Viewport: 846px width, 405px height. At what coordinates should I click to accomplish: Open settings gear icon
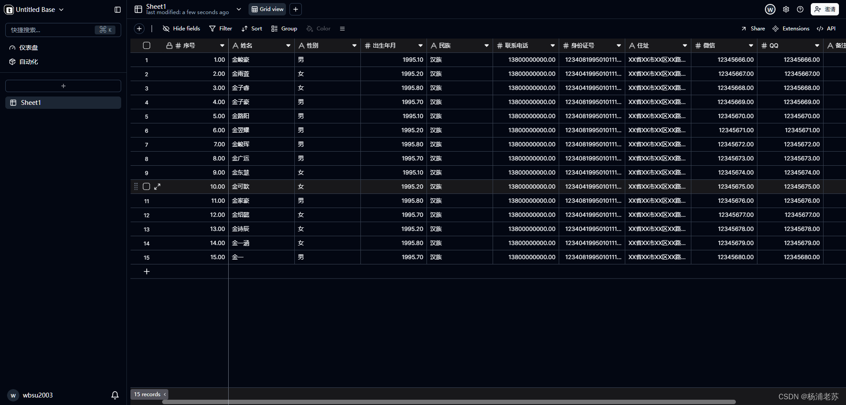click(x=786, y=9)
